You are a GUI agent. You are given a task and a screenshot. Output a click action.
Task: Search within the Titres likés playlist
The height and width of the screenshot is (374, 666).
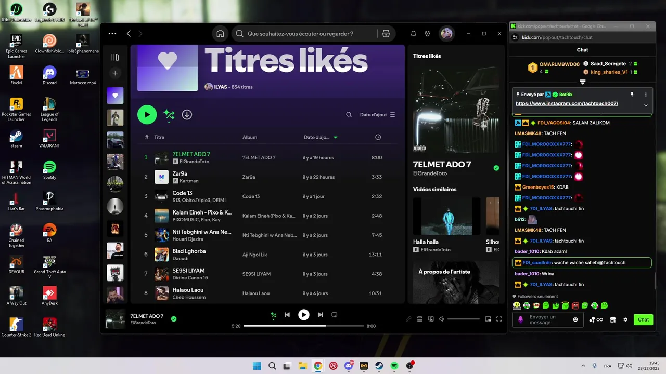[349, 115]
